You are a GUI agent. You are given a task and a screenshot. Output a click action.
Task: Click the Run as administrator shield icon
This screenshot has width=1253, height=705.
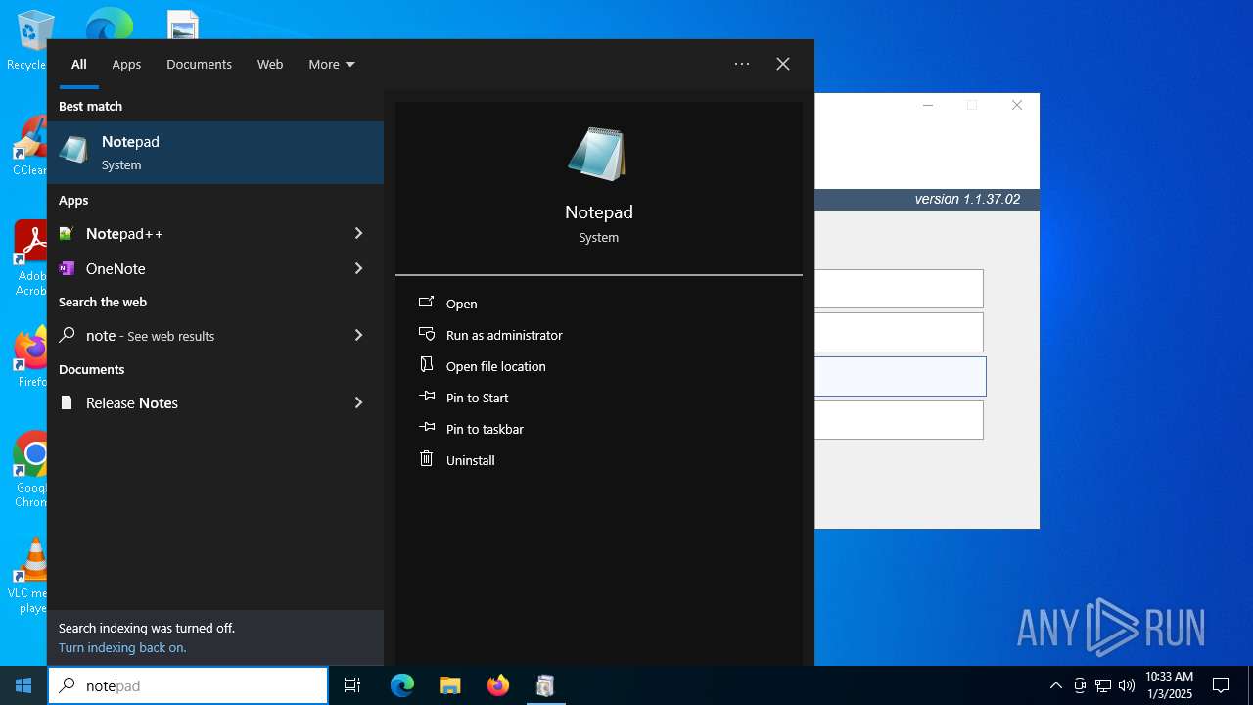427,334
